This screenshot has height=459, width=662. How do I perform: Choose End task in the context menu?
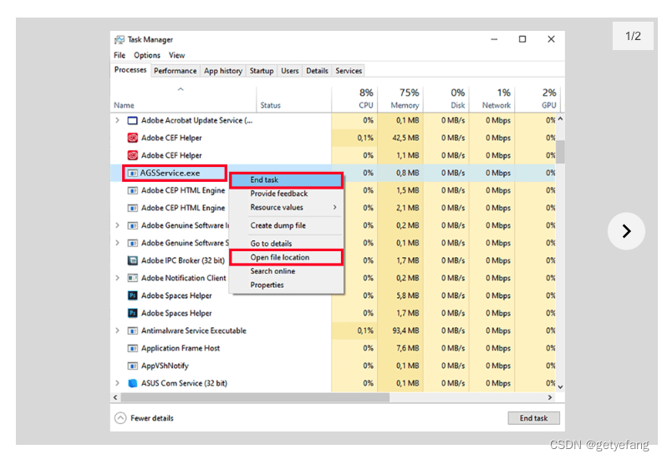287,180
